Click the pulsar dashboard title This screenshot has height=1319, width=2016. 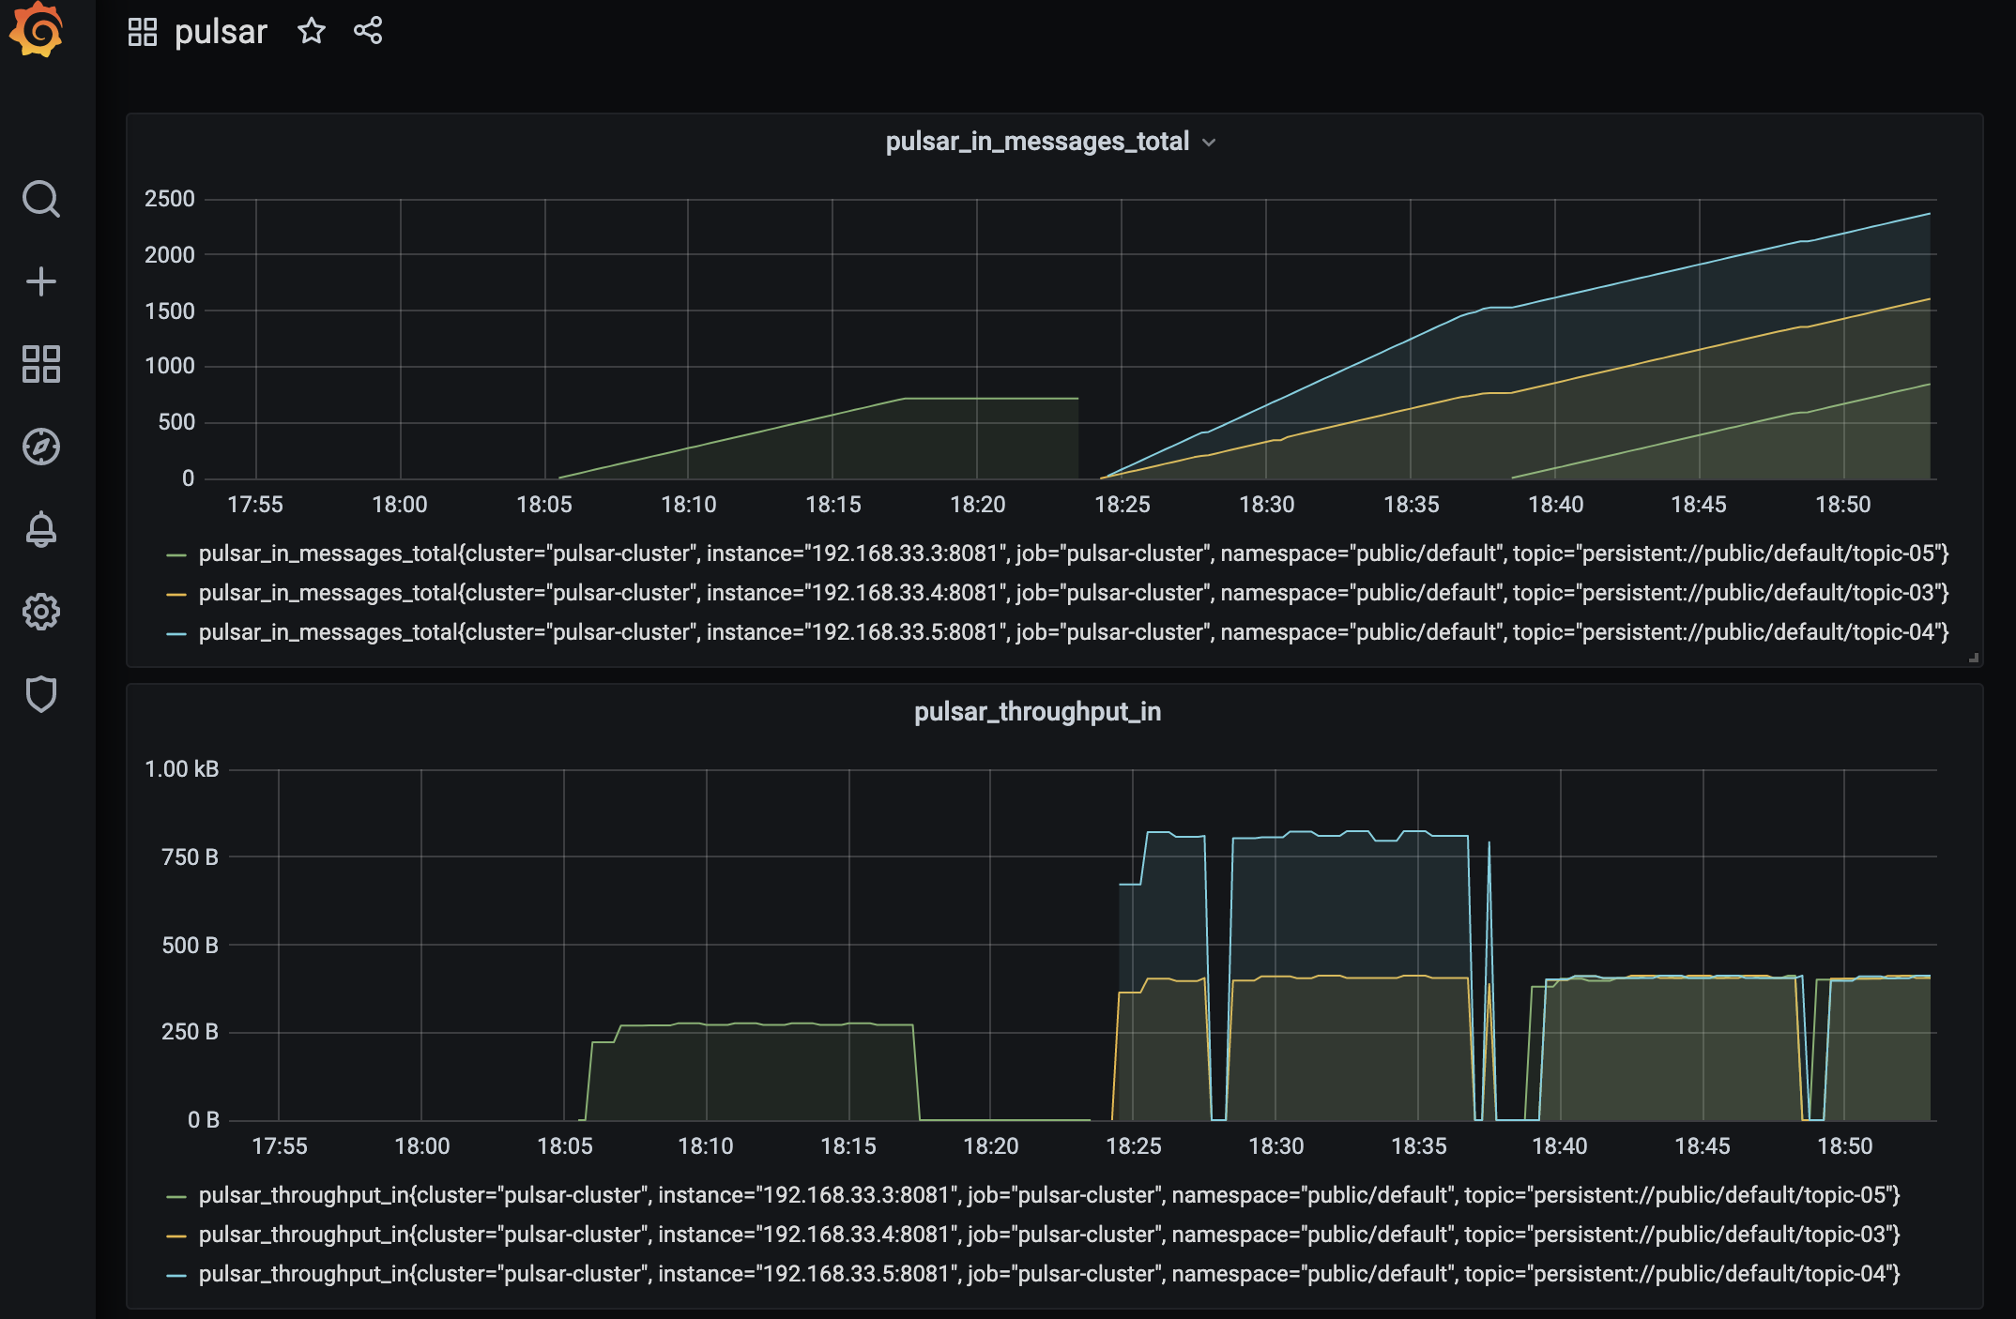pyautogui.click(x=221, y=32)
